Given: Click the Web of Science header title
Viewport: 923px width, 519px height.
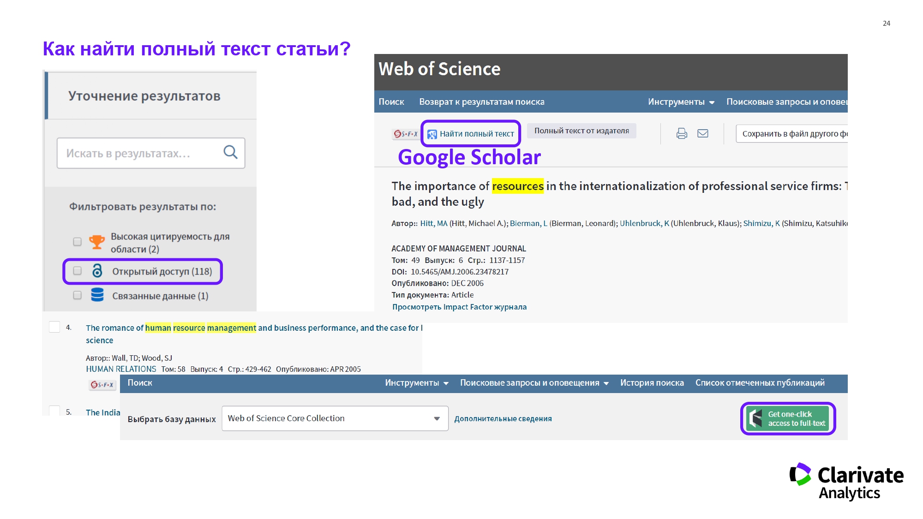Looking at the screenshot, I should tap(439, 69).
